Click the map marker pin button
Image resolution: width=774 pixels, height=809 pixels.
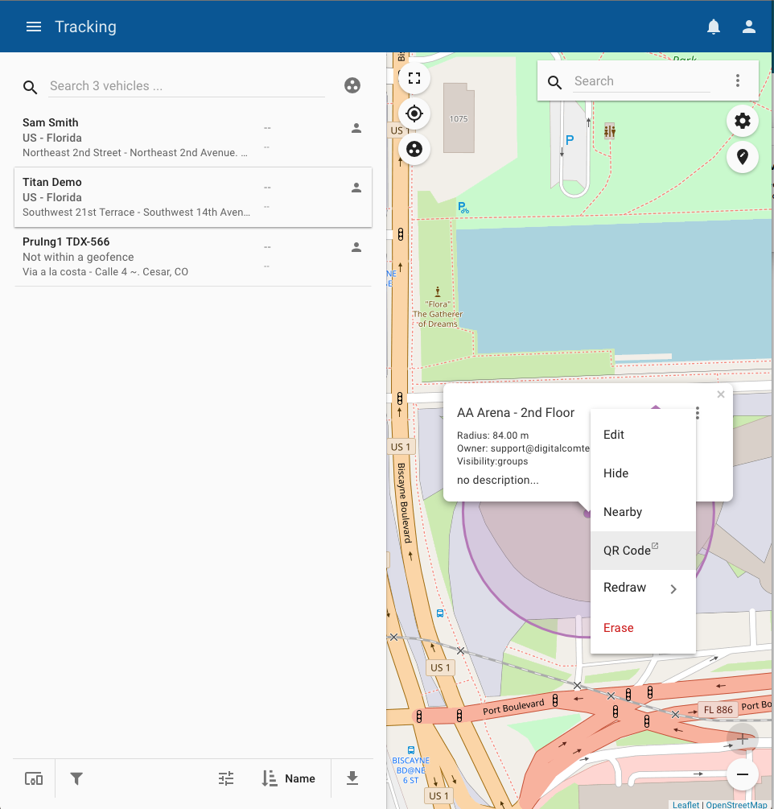742,156
